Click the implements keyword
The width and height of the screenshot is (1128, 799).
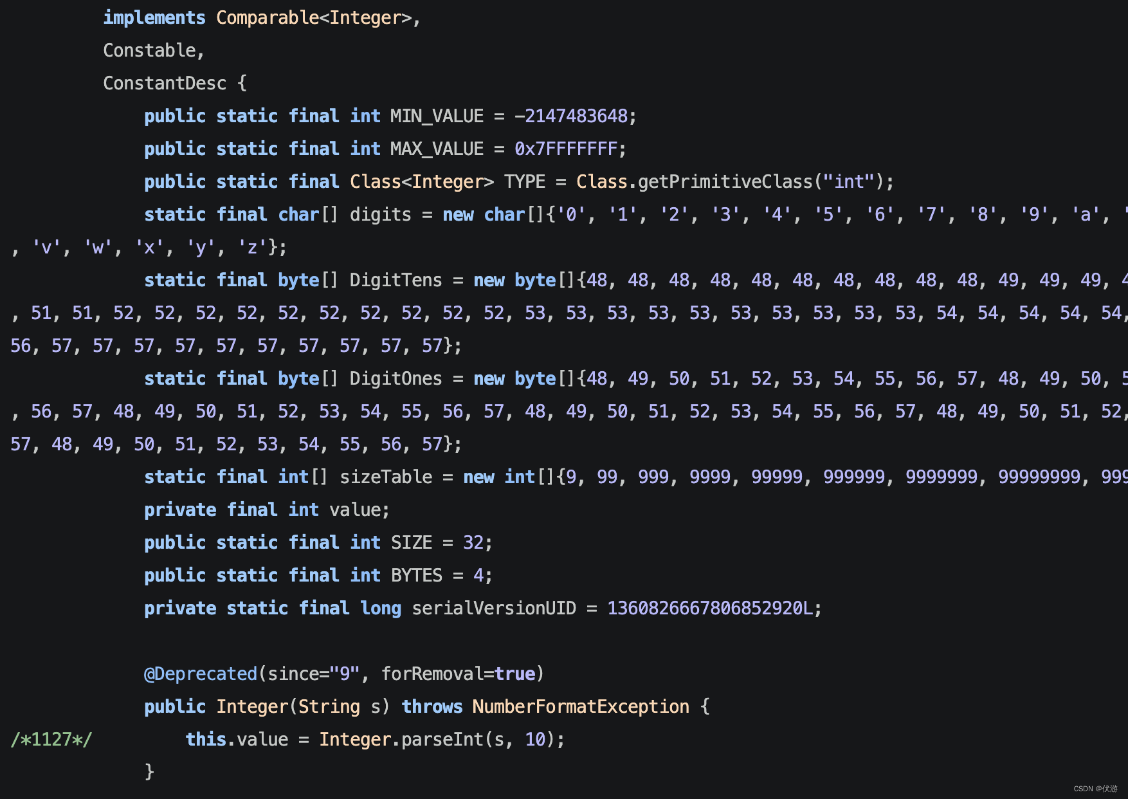[x=154, y=17]
